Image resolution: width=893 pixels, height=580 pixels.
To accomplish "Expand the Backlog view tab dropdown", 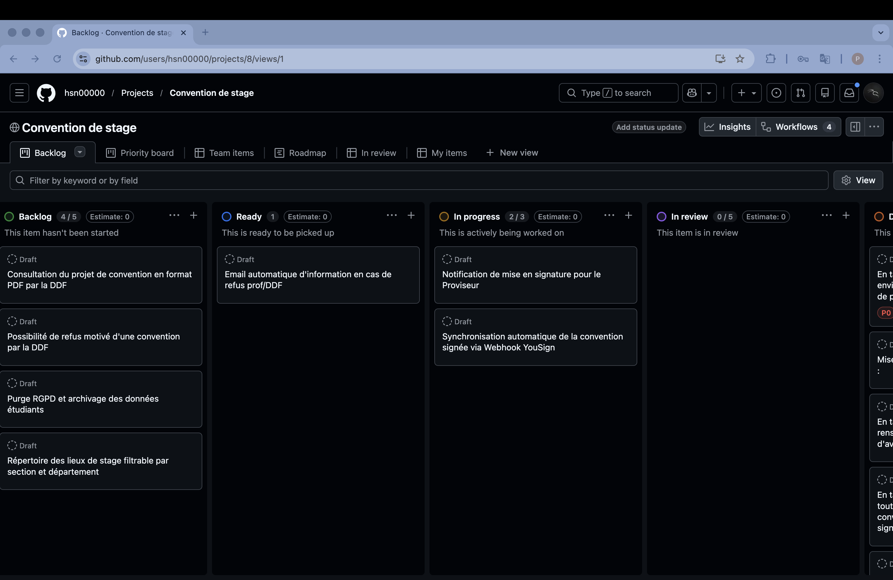I will 80,152.
